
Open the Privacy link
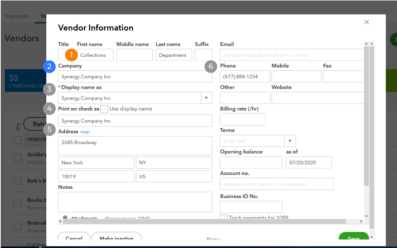coord(213,239)
